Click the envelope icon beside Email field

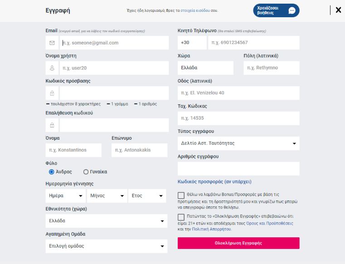[52, 43]
